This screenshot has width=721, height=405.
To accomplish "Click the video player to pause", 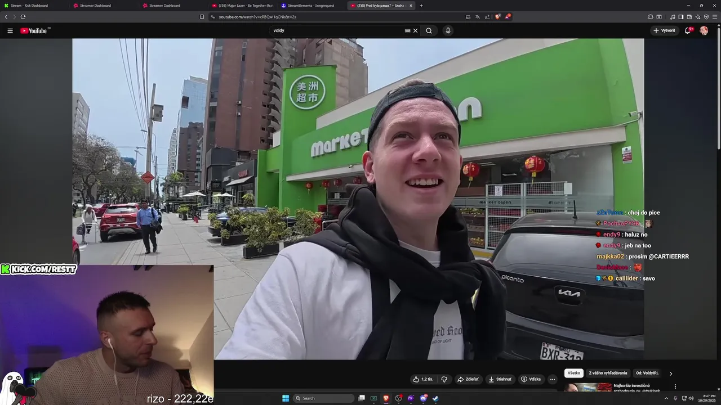I will point(358,199).
